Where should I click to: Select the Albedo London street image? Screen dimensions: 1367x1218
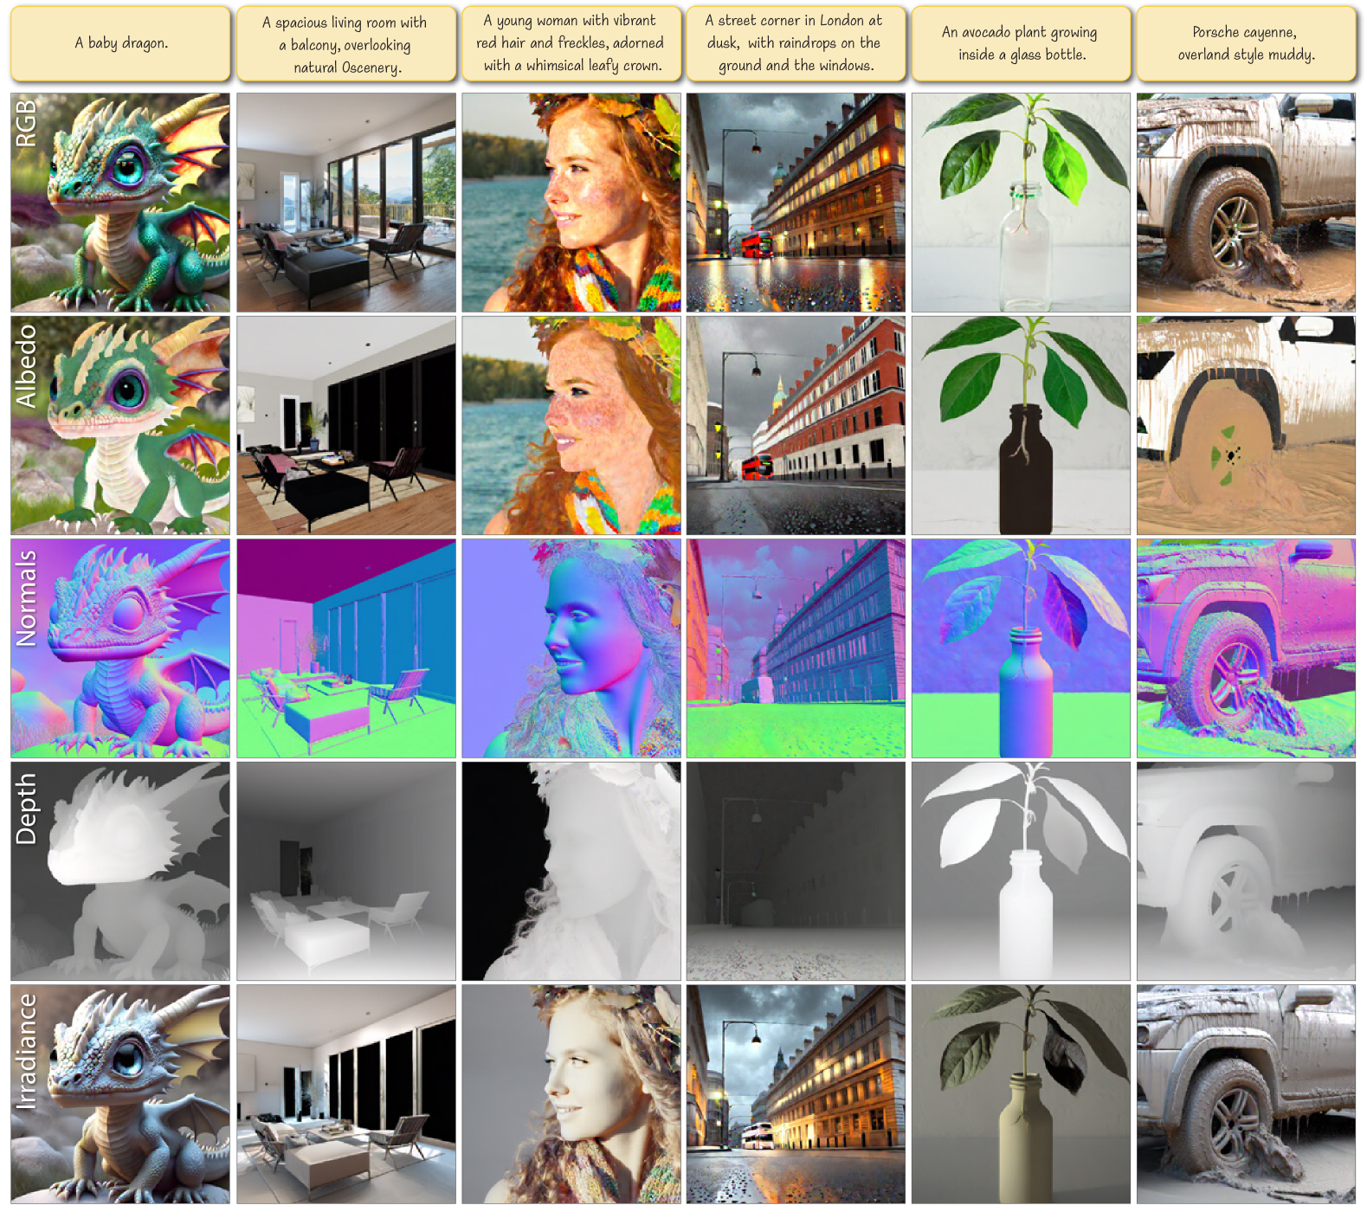coord(796,425)
